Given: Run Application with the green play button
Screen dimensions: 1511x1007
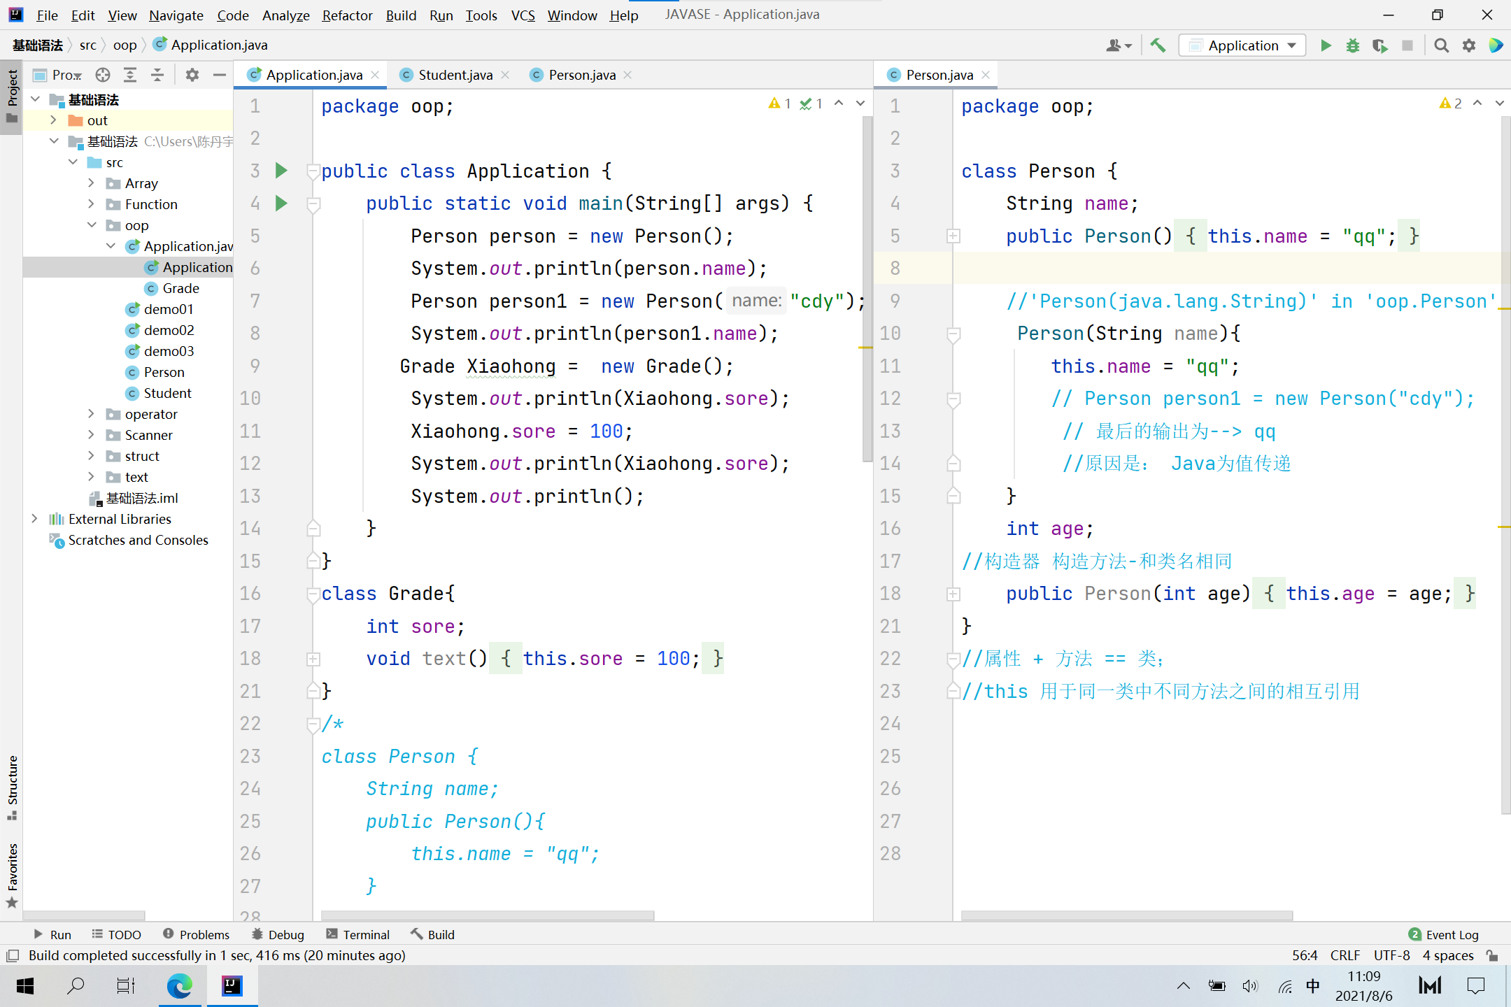Looking at the screenshot, I should tap(1326, 45).
